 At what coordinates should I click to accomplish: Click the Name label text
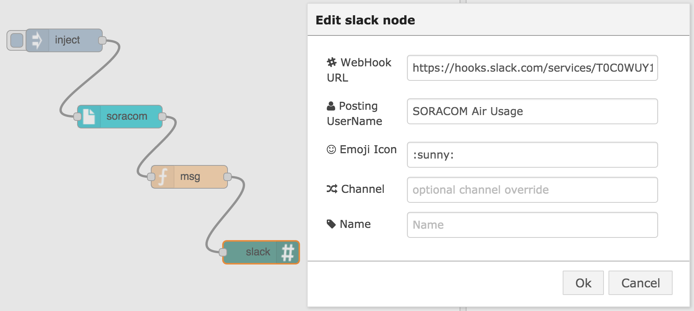click(x=355, y=224)
